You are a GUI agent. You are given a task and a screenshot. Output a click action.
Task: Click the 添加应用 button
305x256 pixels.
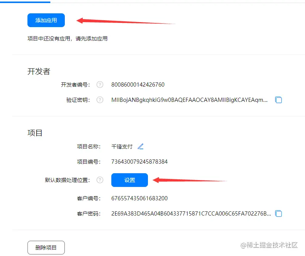click(46, 20)
